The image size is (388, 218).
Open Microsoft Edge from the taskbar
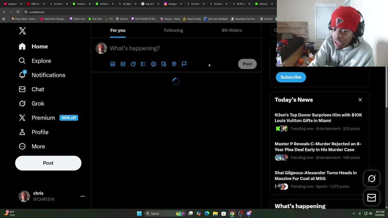207,213
